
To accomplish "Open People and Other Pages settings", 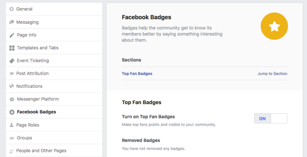I will click(54, 151).
